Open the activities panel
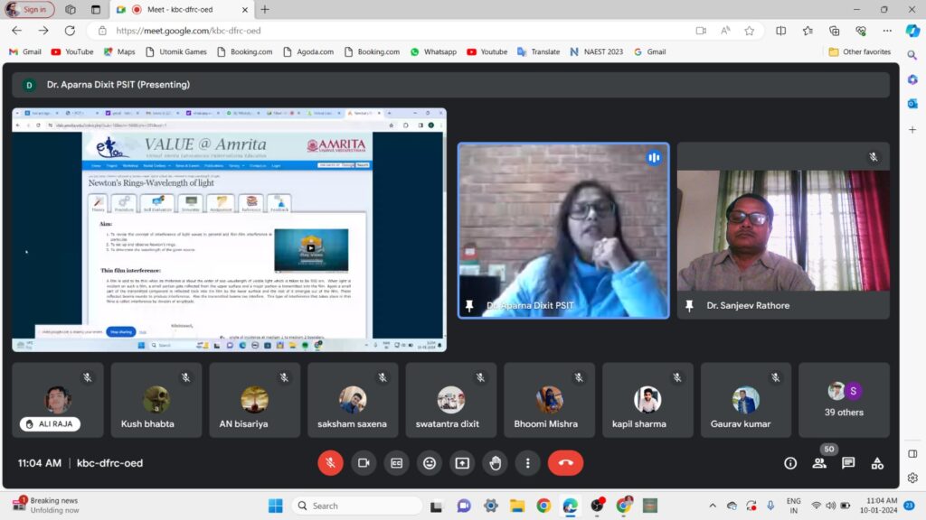This screenshot has width=926, height=520. click(877, 463)
